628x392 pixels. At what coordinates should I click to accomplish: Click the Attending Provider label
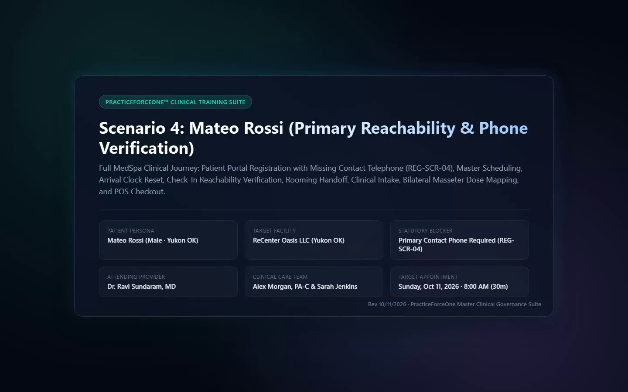click(136, 277)
